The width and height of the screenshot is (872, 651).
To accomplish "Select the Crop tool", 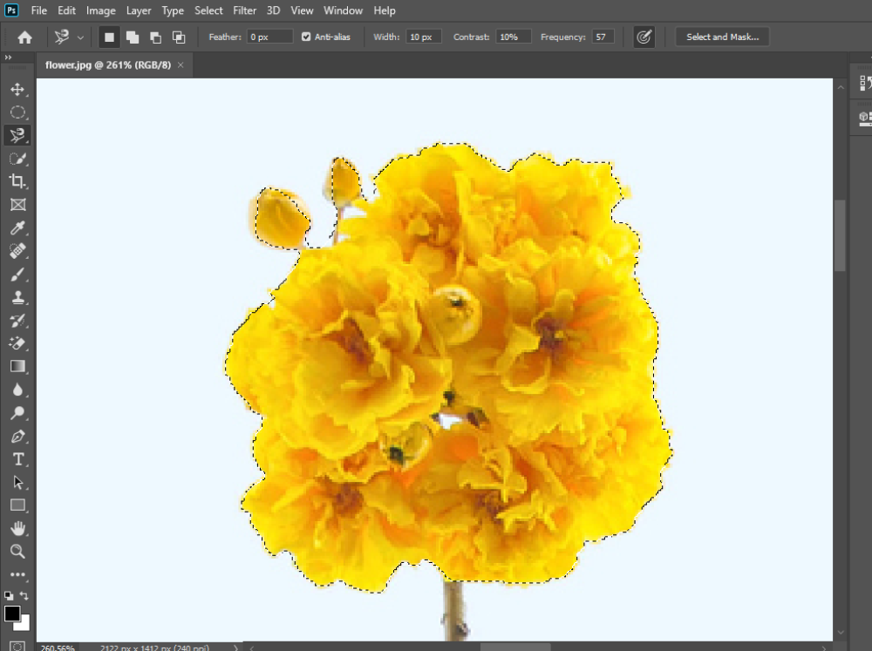I will pyautogui.click(x=17, y=181).
